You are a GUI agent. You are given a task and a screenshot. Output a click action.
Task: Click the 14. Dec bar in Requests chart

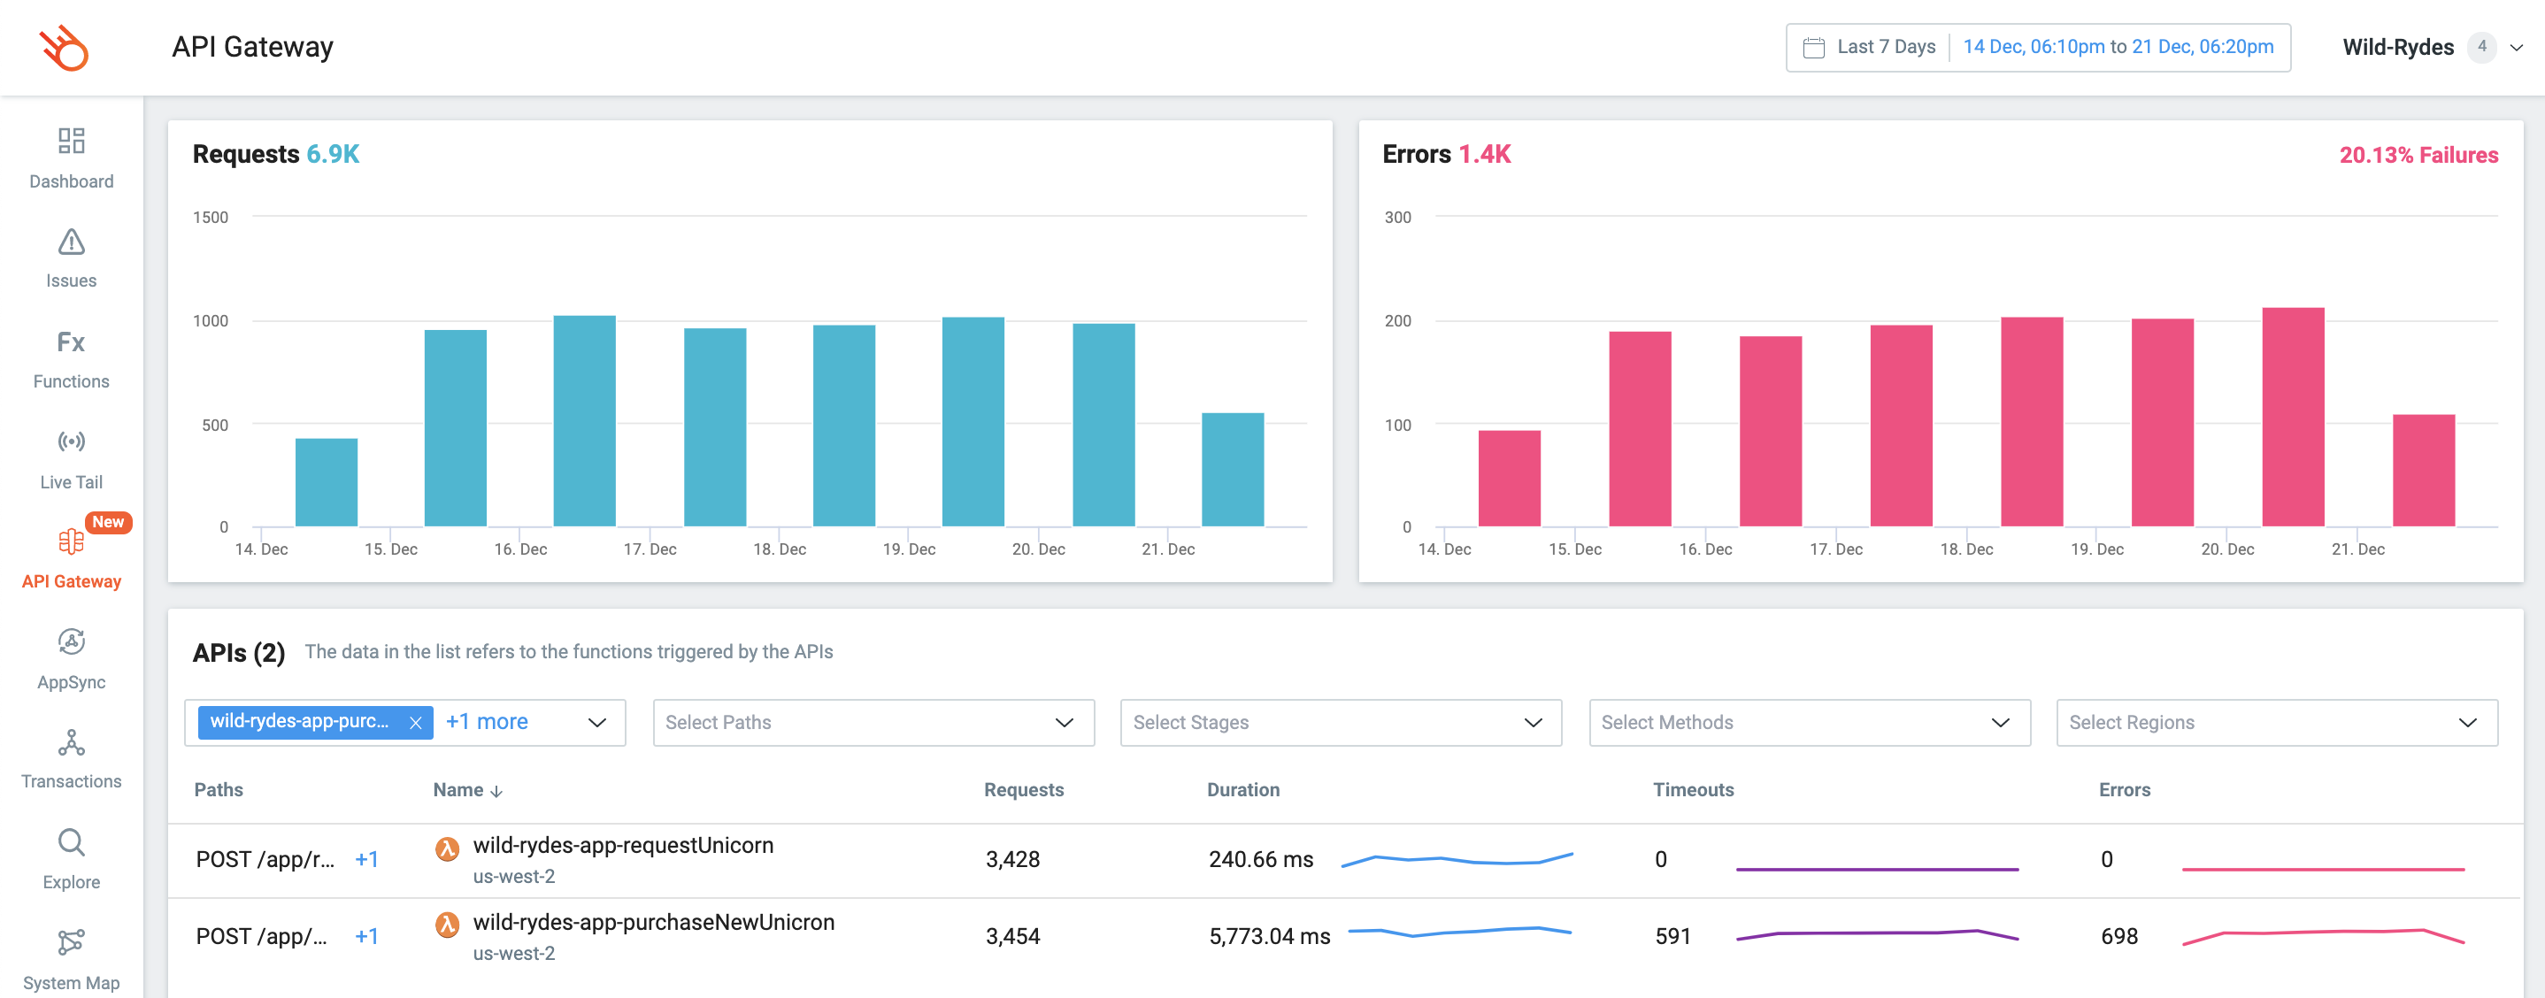tap(326, 482)
